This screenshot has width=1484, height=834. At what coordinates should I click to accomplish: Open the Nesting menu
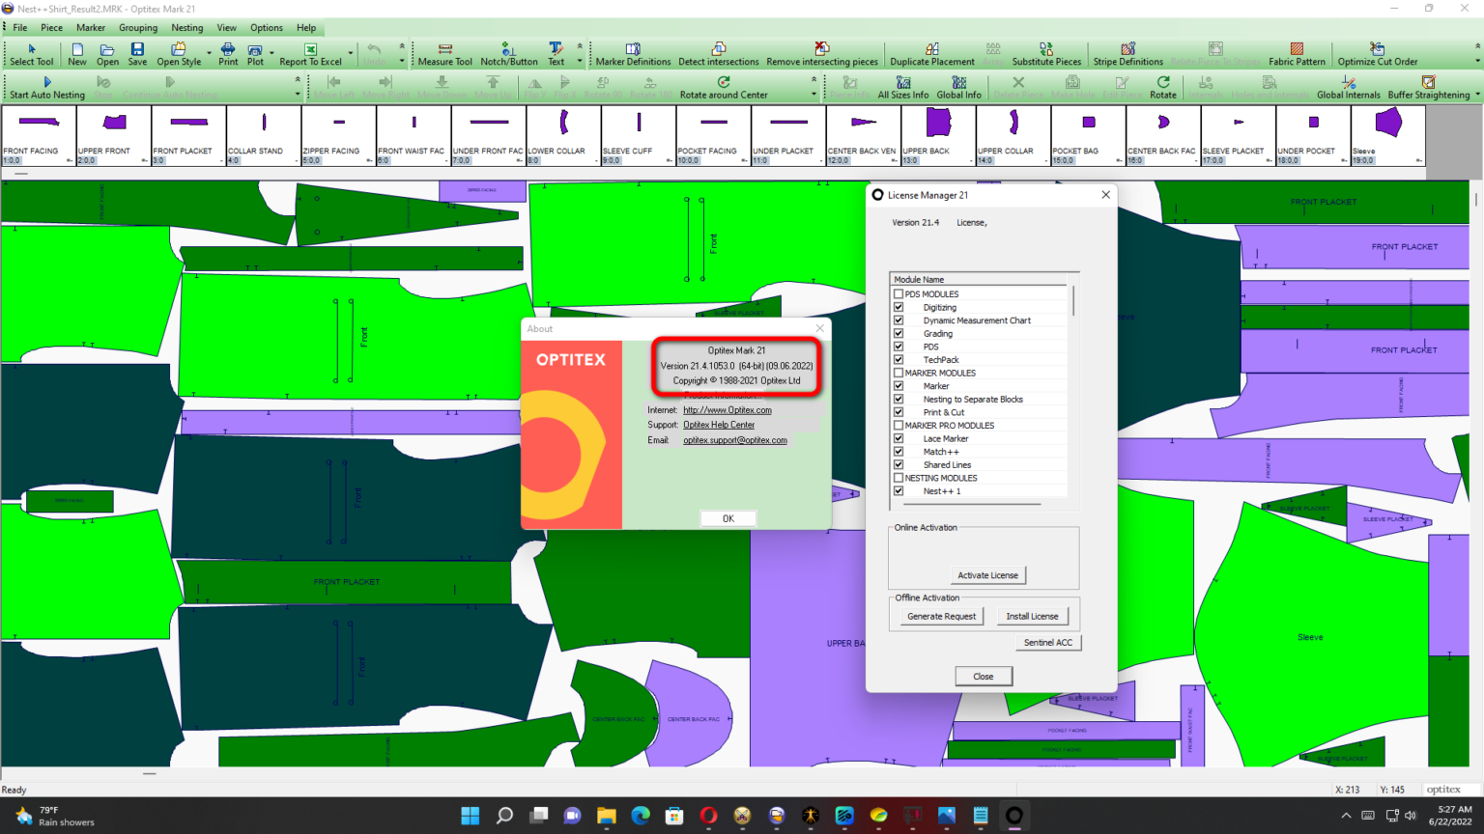point(186,27)
